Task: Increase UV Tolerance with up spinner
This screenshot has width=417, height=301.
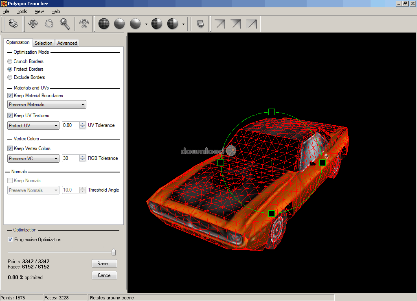Action: tap(83, 124)
